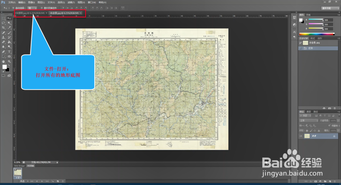The width and height of the screenshot is (341, 185).
Task: Select the Path Selection tool
Action: [x=3, y=56]
